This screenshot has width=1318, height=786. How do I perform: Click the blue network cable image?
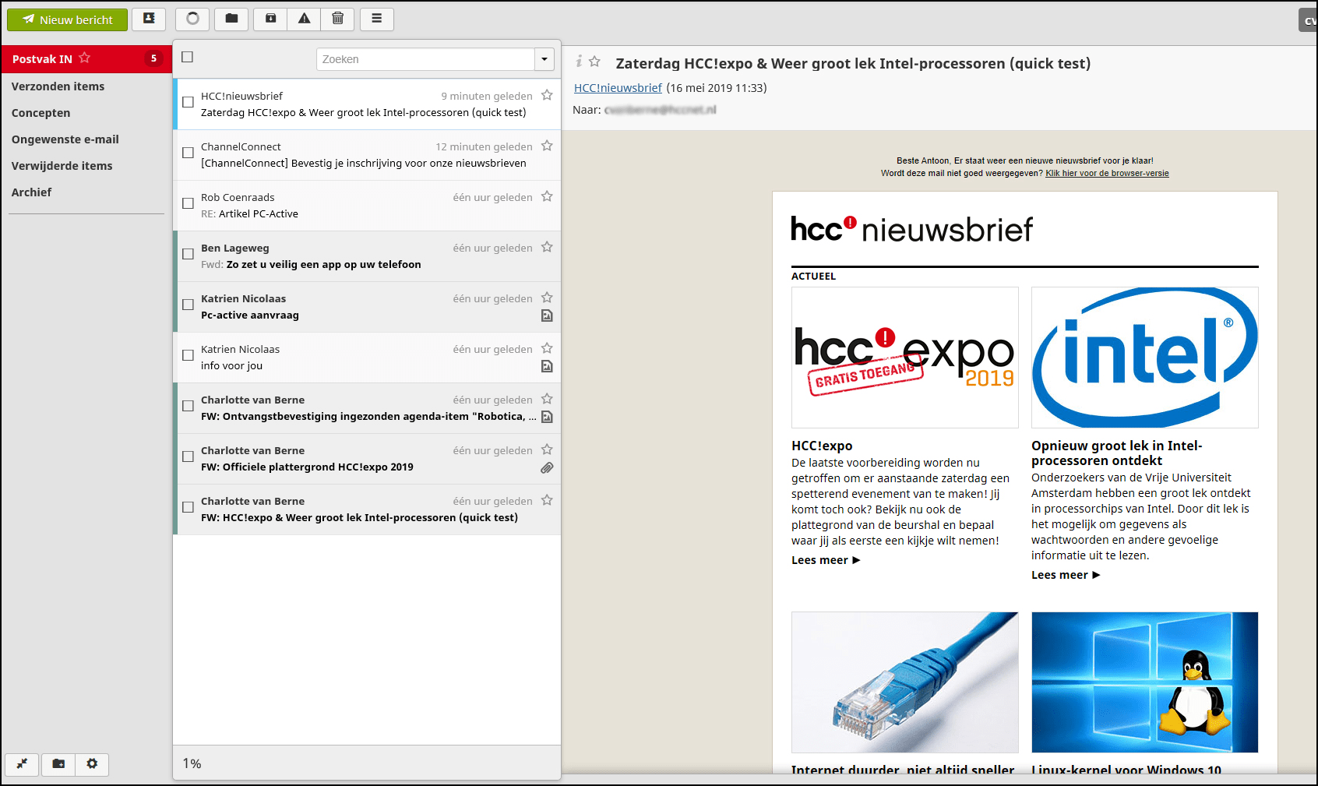[905, 682]
